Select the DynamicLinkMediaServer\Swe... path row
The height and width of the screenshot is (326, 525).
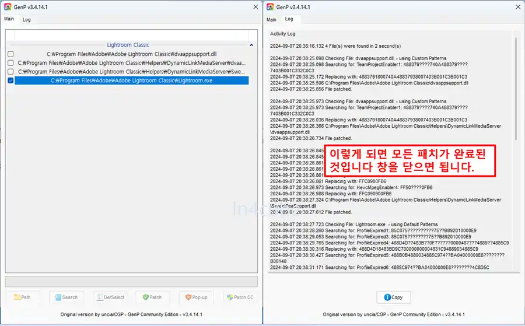point(132,72)
